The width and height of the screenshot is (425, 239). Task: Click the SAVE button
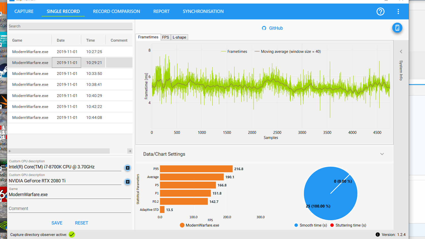pyautogui.click(x=57, y=223)
